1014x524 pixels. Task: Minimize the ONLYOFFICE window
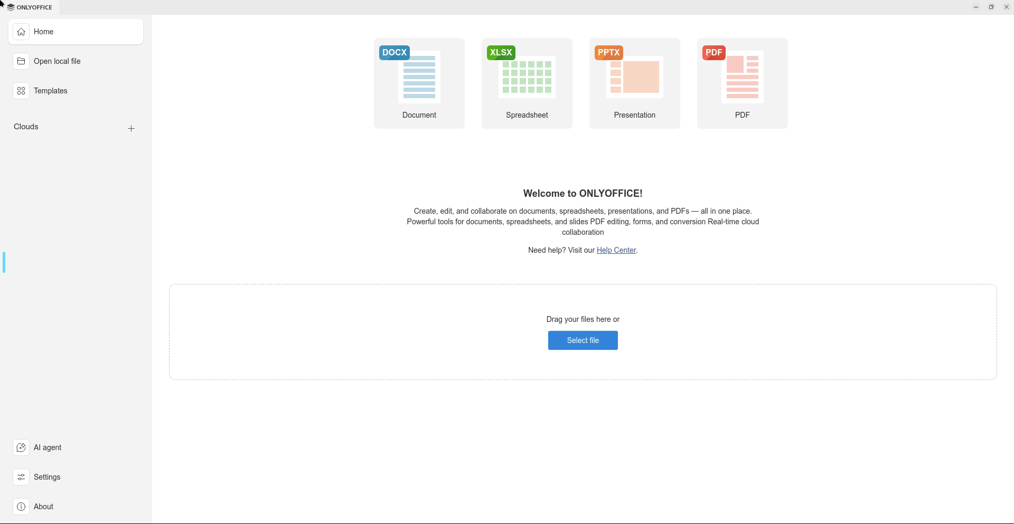click(975, 7)
